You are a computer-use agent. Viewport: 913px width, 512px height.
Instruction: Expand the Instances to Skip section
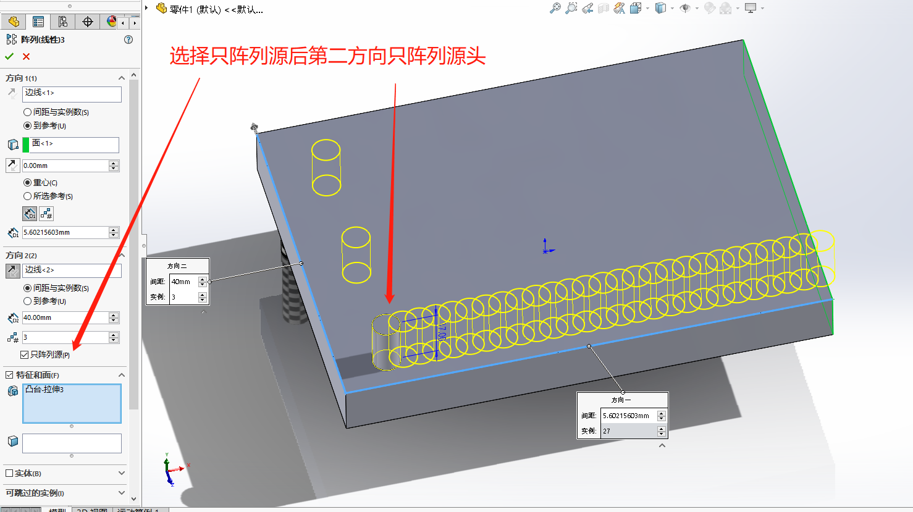(122, 493)
